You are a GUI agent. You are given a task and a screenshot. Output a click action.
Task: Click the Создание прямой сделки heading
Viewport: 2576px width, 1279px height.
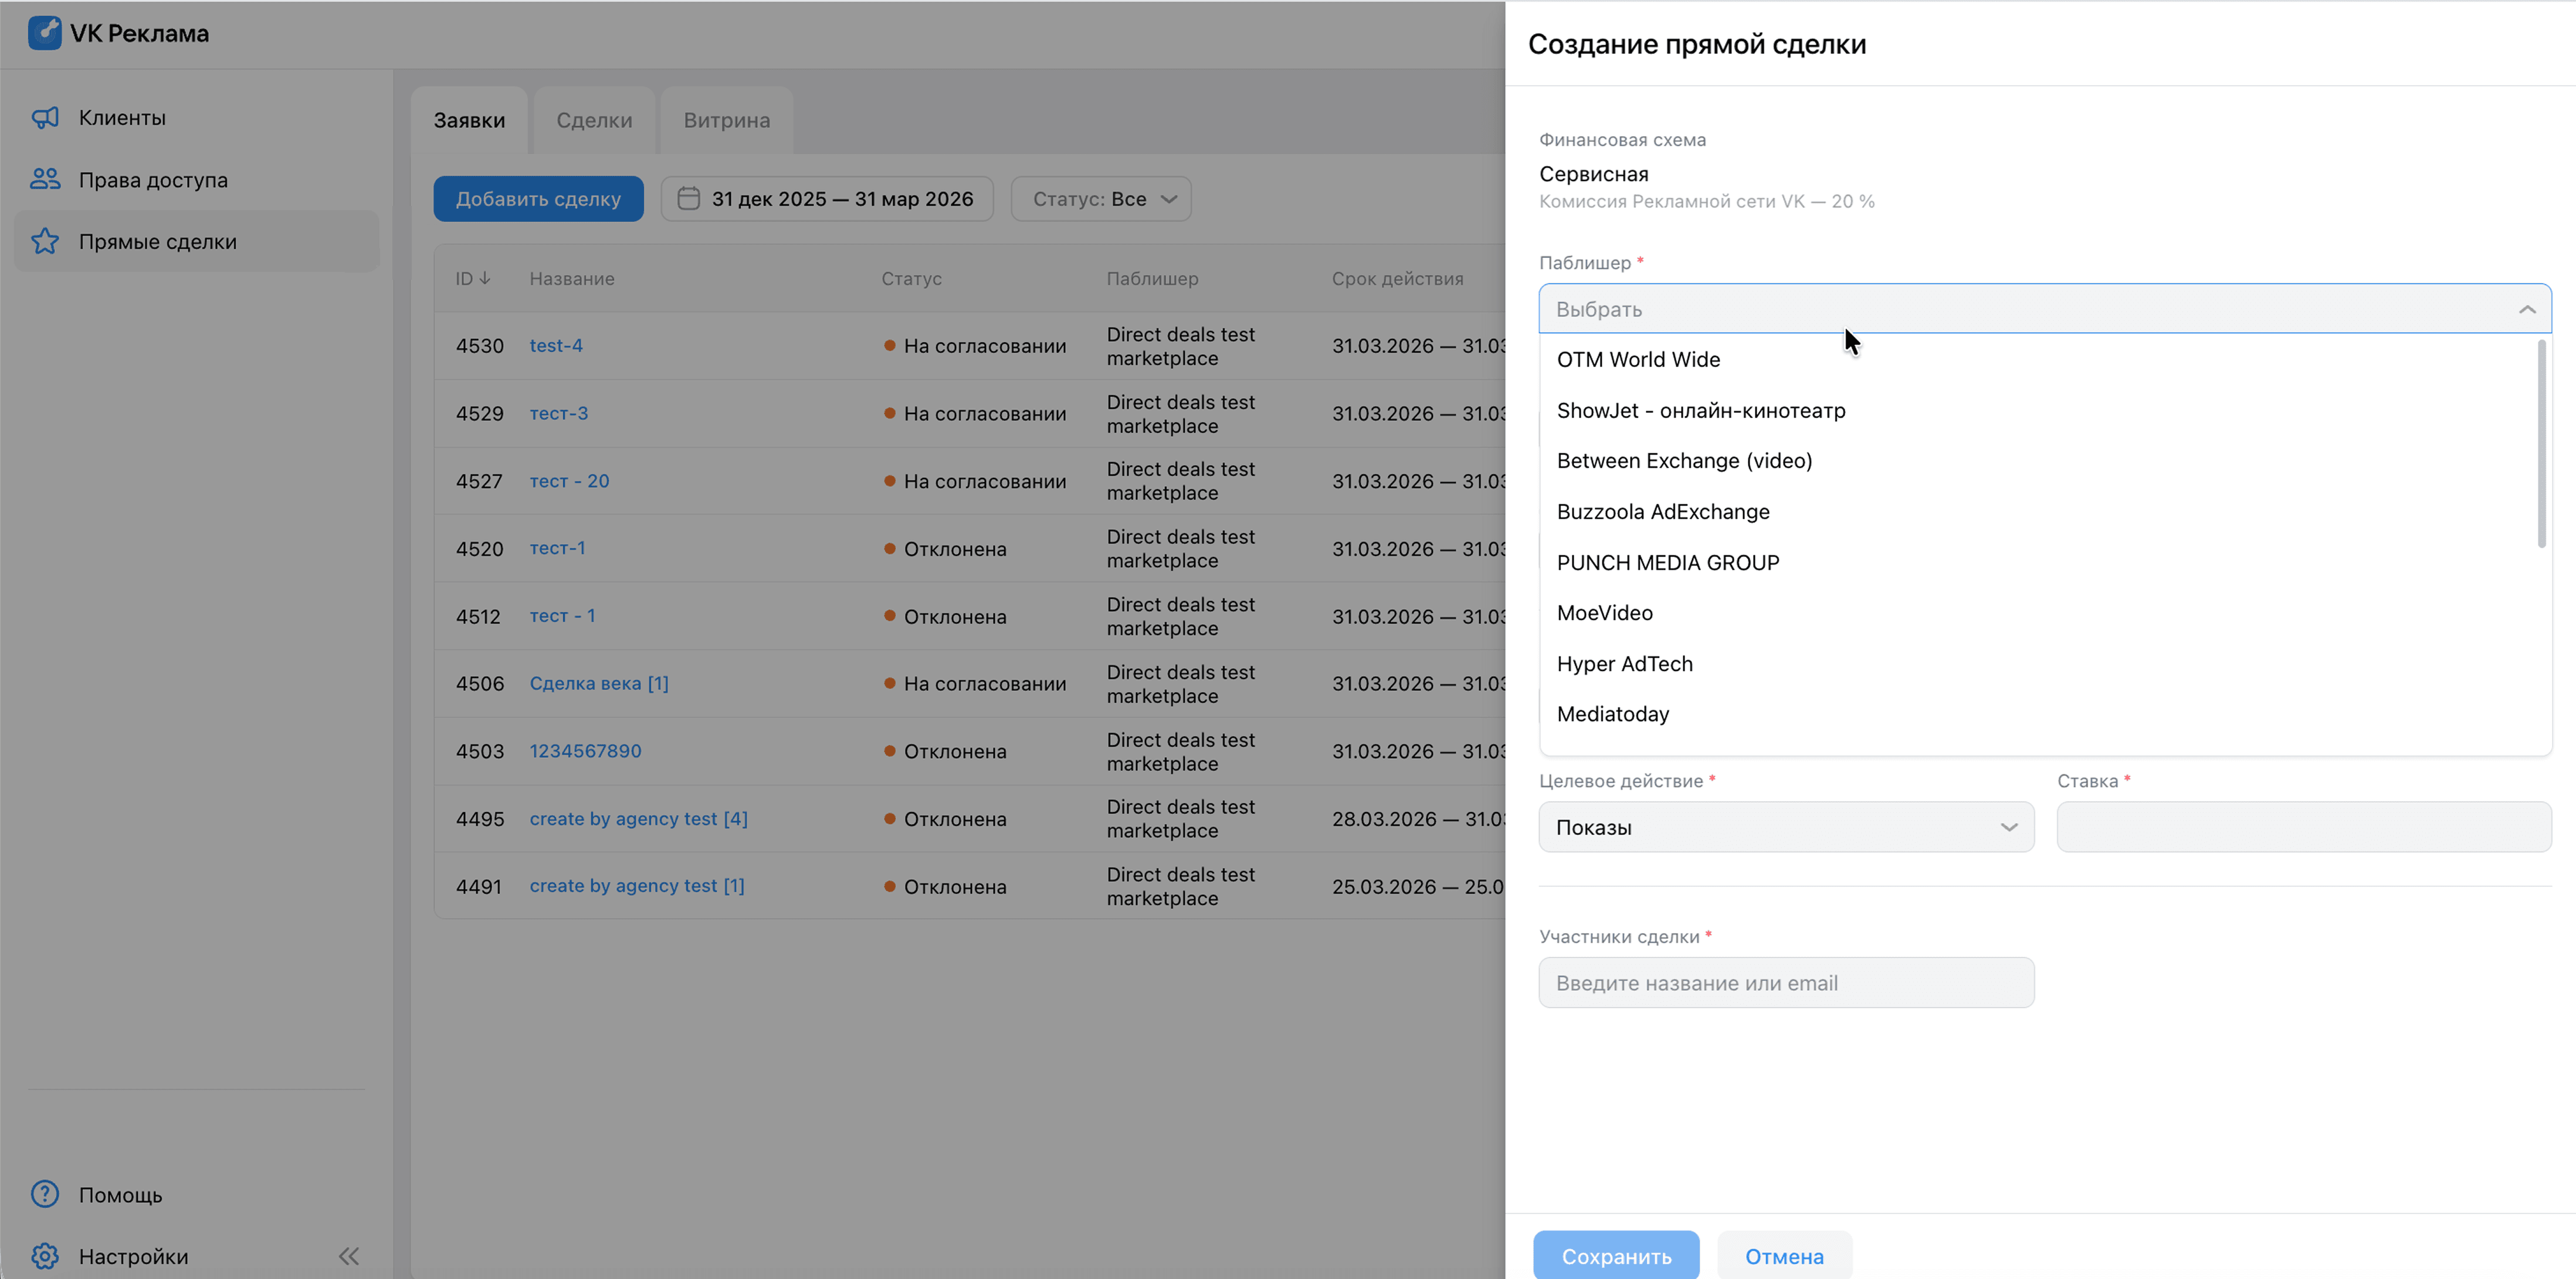click(x=1697, y=44)
